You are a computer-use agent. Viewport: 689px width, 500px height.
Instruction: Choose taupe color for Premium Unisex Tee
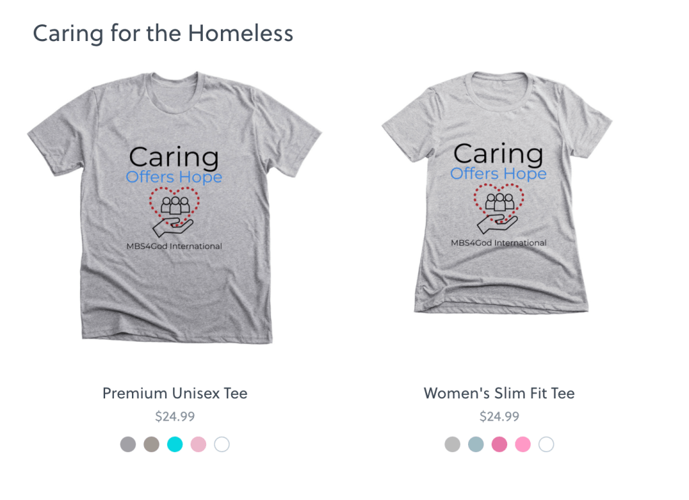point(152,444)
